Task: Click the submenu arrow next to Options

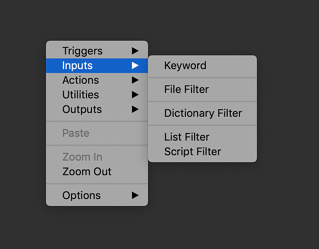Action: tap(135, 195)
